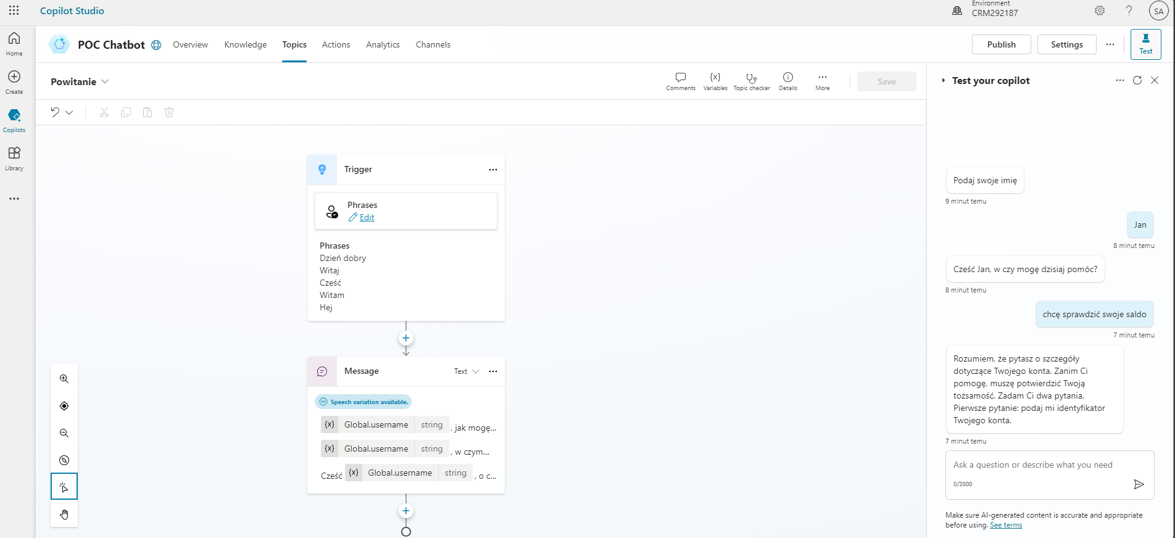The image size is (1175, 538).
Task: Click the undo arrow
Action: tap(55, 112)
